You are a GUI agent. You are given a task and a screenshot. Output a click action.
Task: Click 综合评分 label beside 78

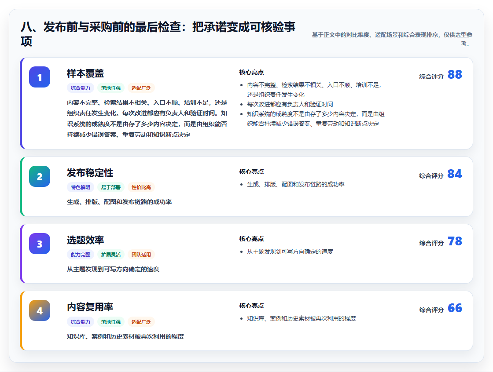[x=431, y=243]
